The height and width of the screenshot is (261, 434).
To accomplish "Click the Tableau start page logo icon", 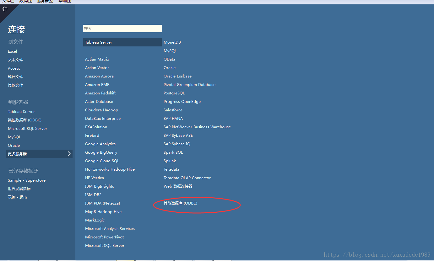I will pyautogui.click(x=5, y=9).
